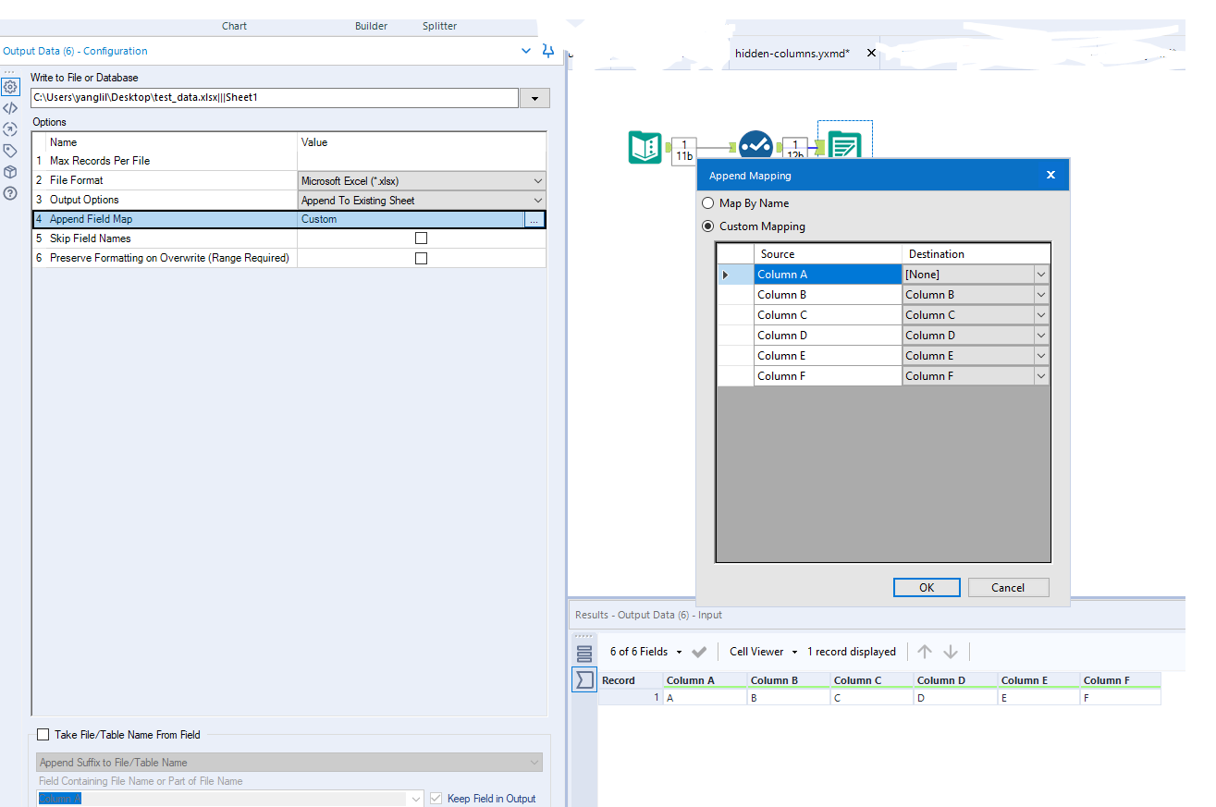Image resolution: width=1216 pixels, height=807 pixels.
Task: Open the File Format dropdown showing Microsoft Excel
Action: 539,180
